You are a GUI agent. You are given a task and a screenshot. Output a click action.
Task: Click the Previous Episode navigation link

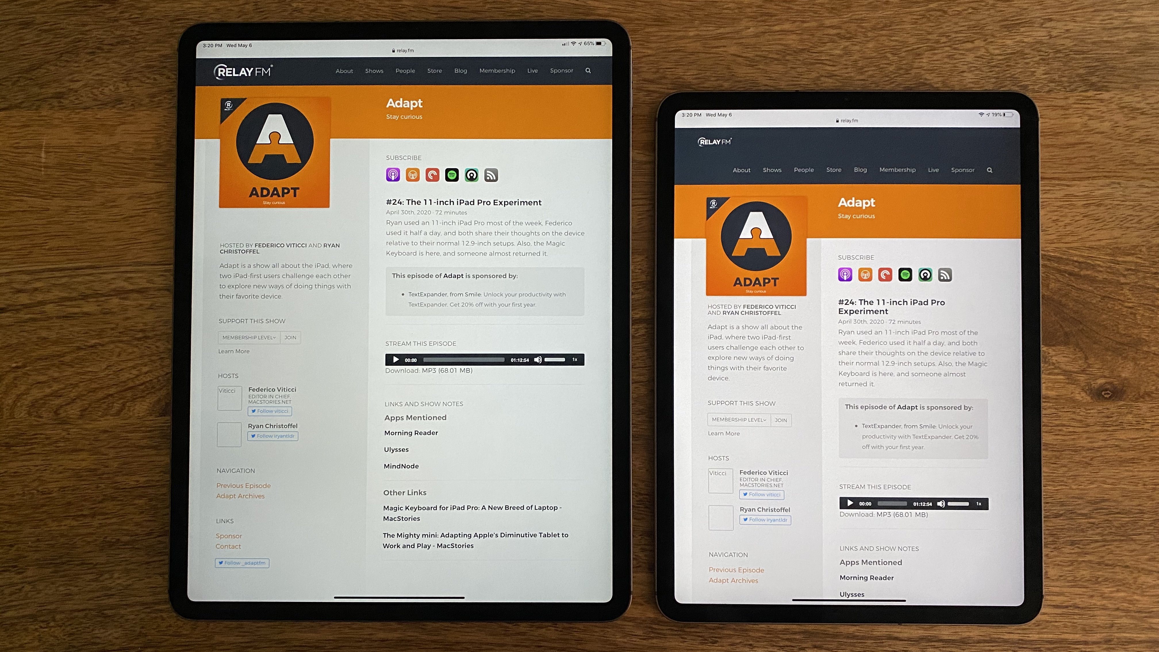243,485
